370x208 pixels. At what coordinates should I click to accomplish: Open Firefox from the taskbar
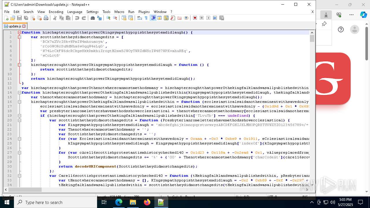pos(147,202)
